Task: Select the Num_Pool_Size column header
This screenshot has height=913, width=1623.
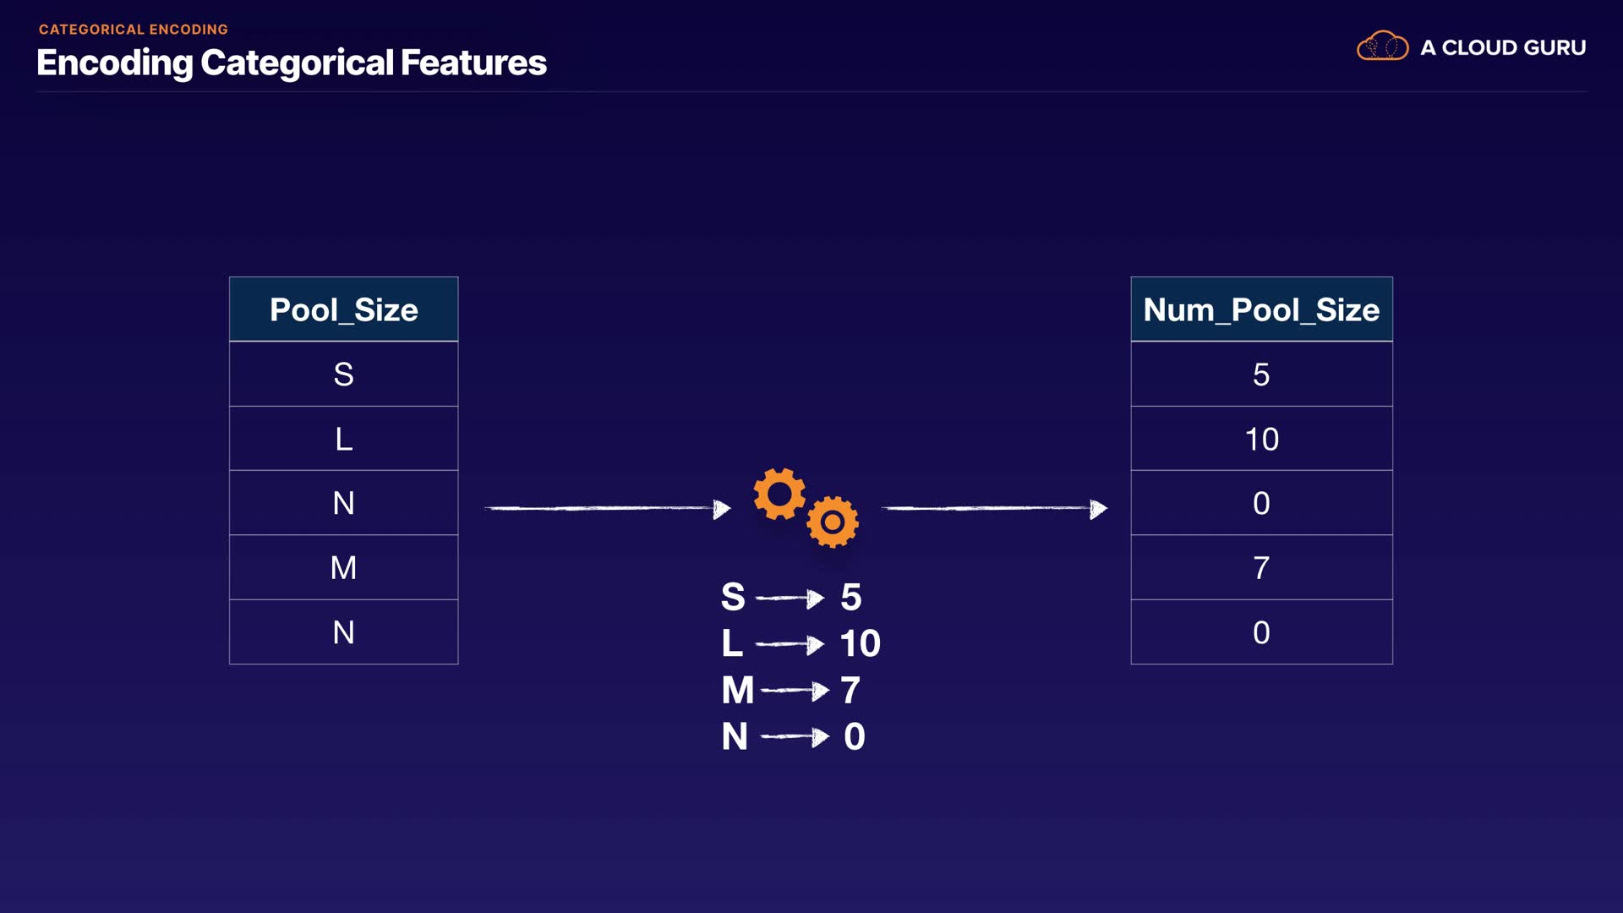Action: click(x=1261, y=309)
